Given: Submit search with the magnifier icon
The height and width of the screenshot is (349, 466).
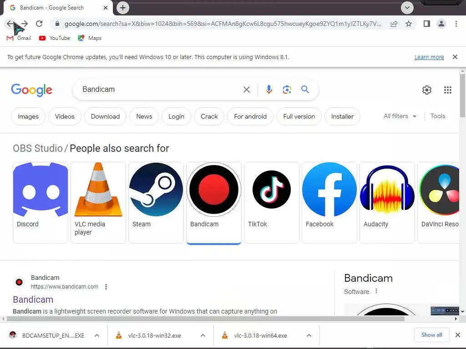Looking at the screenshot, I should point(305,90).
